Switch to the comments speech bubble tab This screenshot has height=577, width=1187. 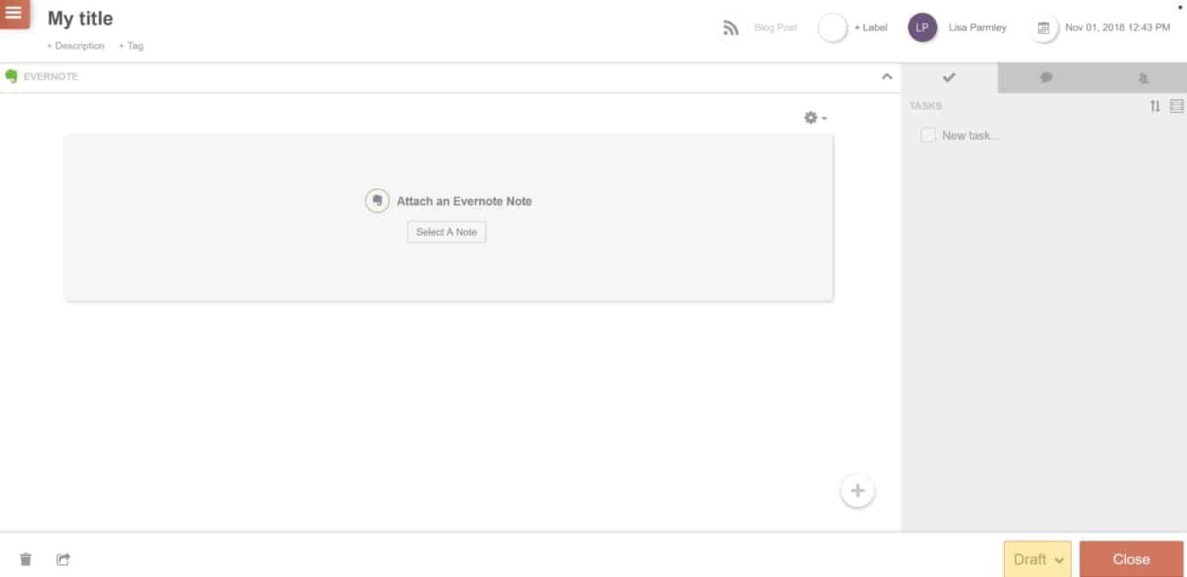click(x=1046, y=77)
